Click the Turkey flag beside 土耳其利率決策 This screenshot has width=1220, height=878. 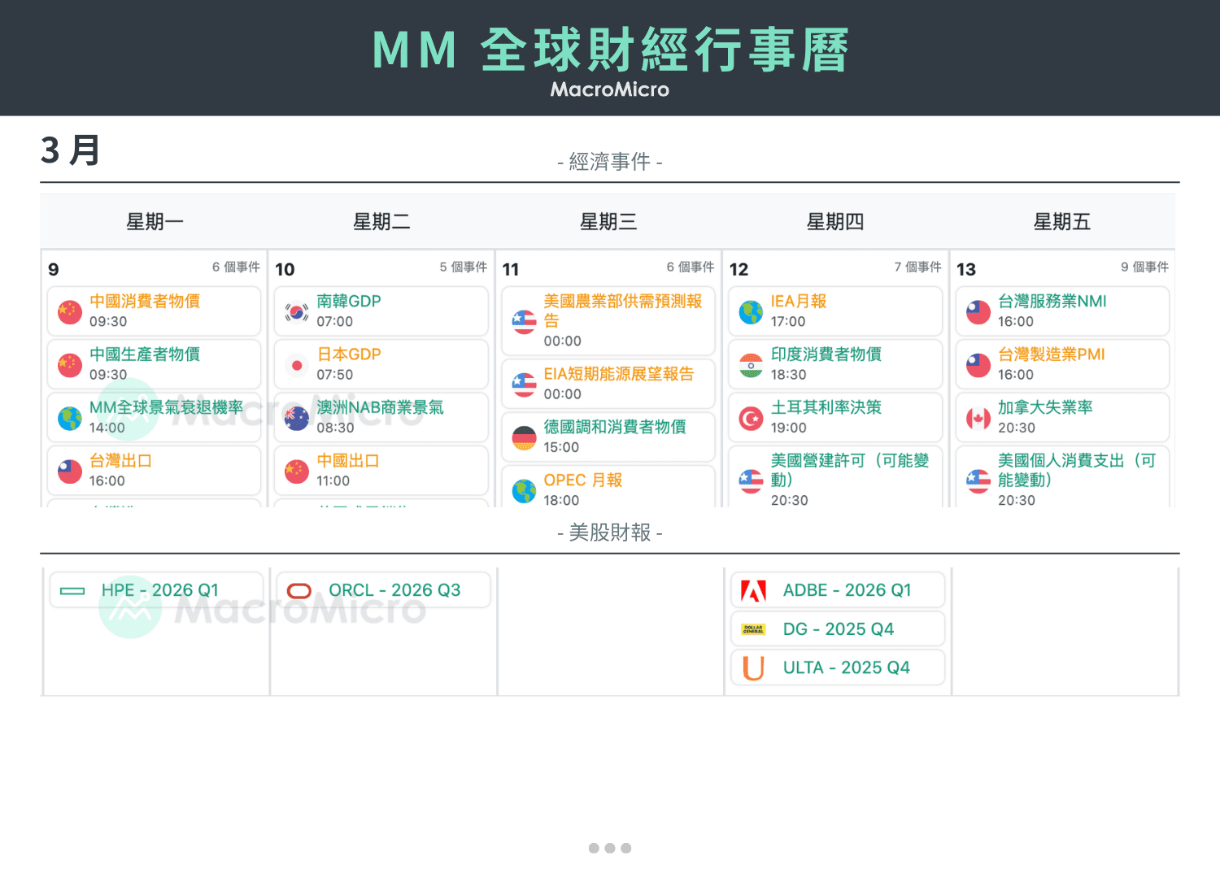[751, 418]
